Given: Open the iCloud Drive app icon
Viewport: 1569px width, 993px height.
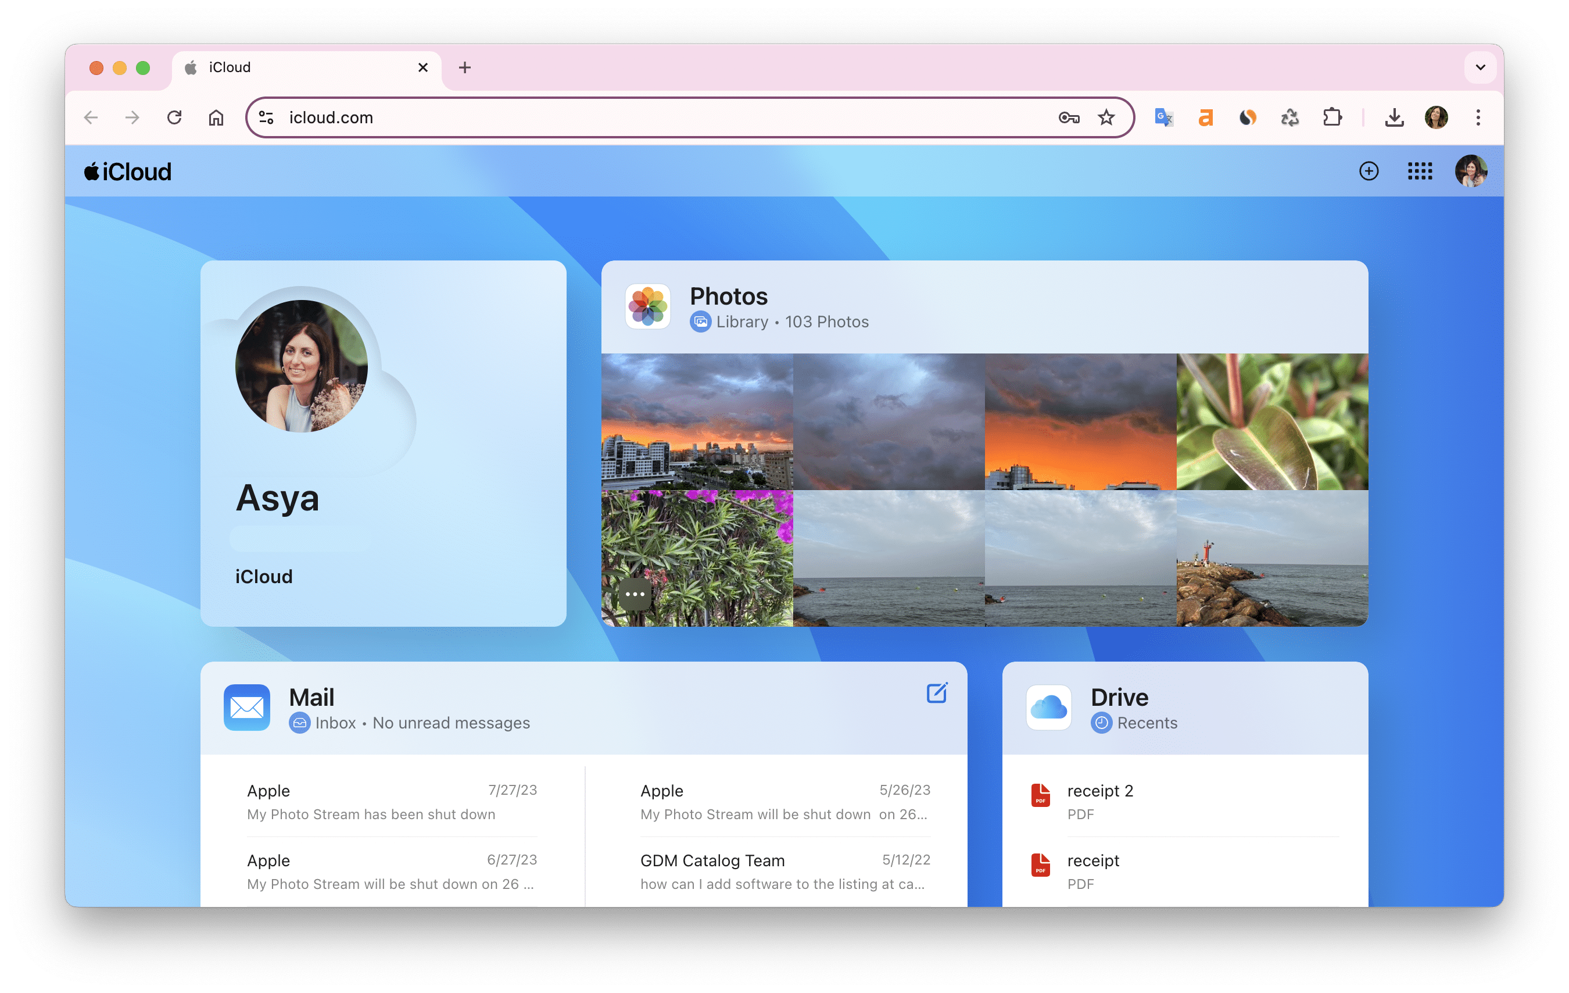Looking at the screenshot, I should click(x=1048, y=708).
